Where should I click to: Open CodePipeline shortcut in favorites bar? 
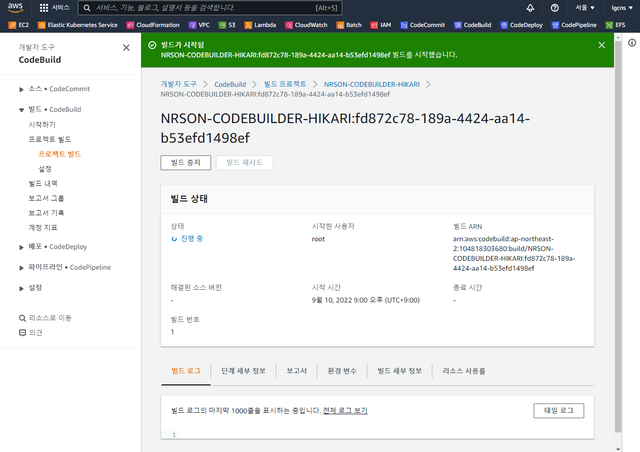(574, 25)
